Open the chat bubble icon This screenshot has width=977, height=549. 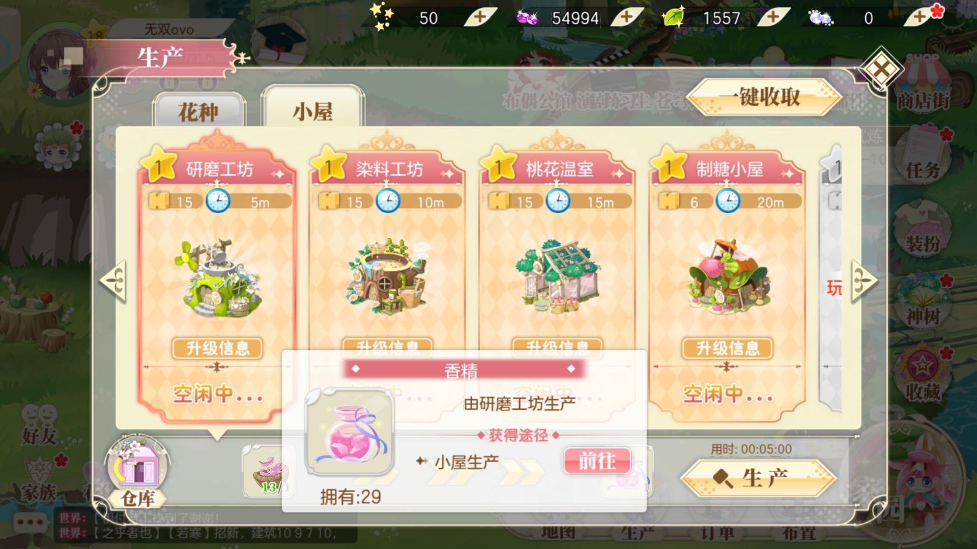pyautogui.click(x=31, y=522)
